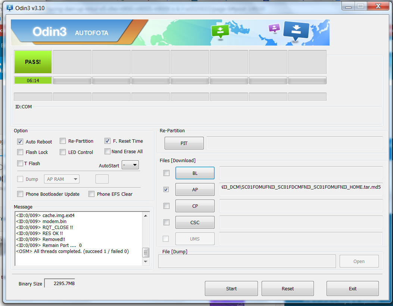
Task: Click the AP file button
Action: point(195,190)
